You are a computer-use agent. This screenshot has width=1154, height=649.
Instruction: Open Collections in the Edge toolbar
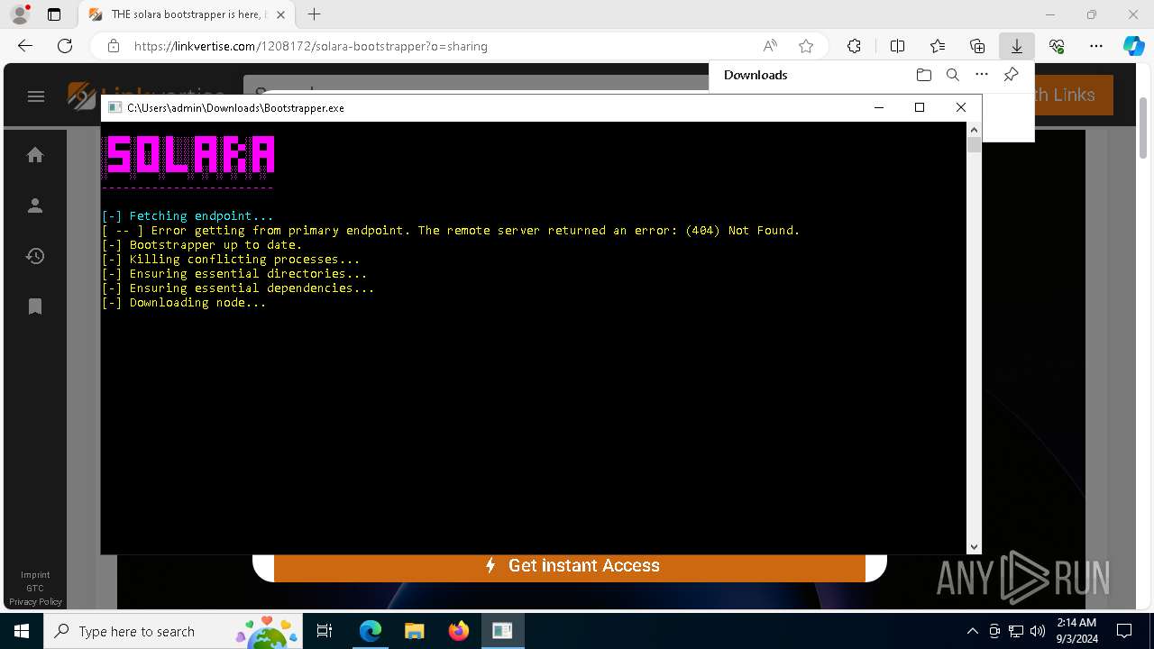(977, 46)
